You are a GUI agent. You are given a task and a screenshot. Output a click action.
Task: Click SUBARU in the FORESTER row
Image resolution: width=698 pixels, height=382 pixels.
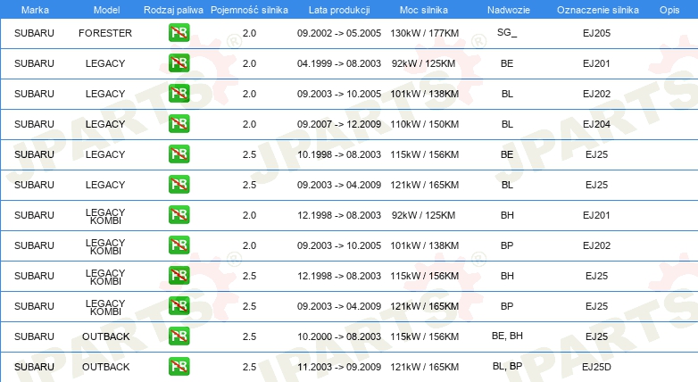(34, 33)
